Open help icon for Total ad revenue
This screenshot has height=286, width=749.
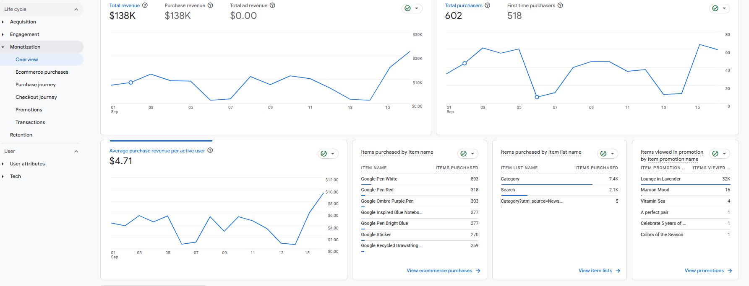pyautogui.click(x=272, y=5)
